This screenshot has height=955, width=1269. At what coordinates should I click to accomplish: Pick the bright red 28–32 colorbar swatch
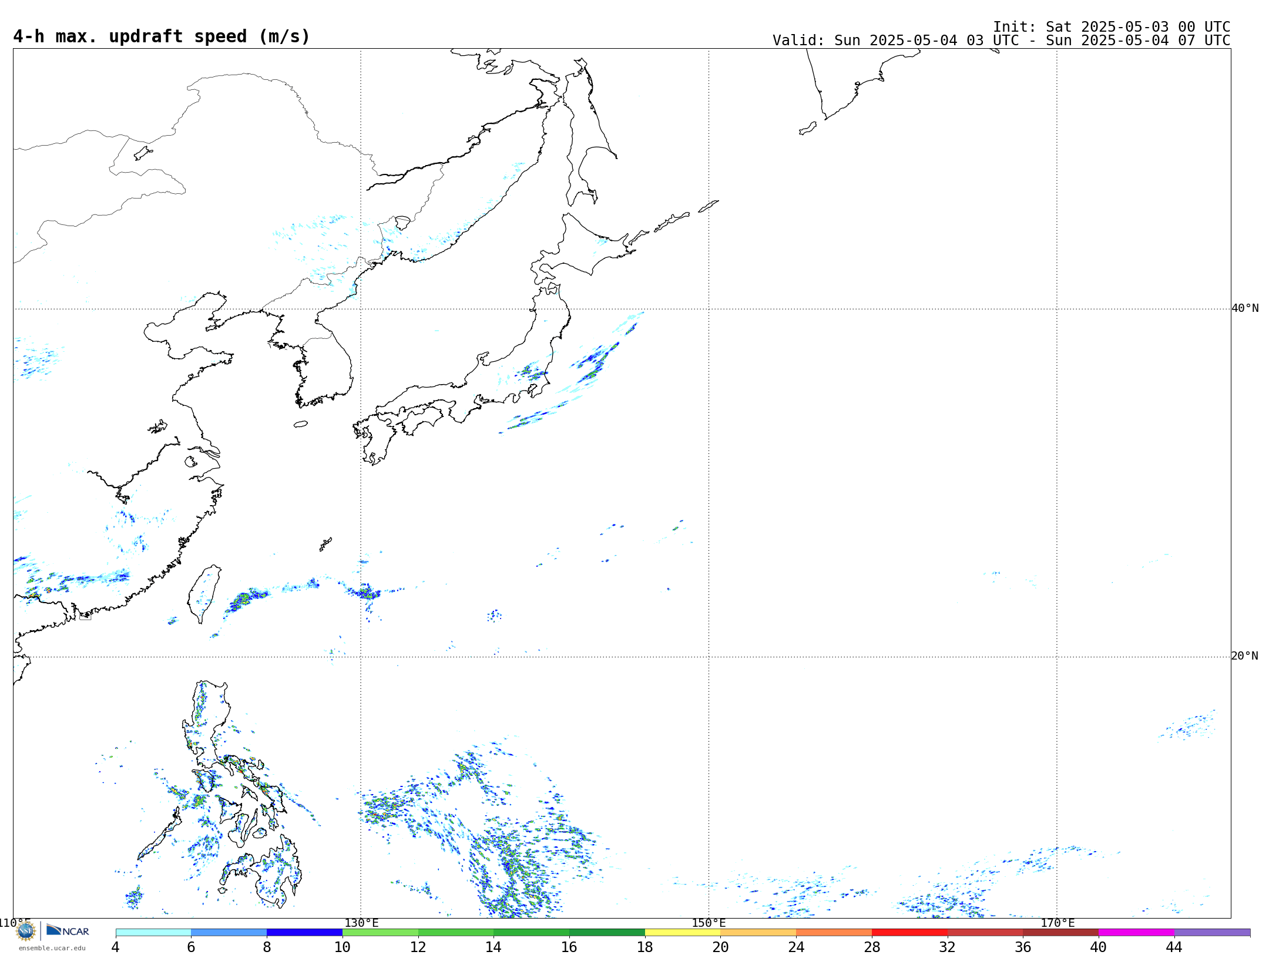click(909, 932)
